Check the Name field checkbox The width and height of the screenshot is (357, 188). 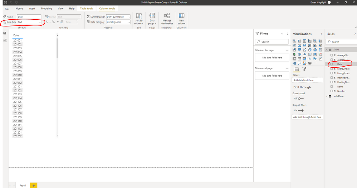pyautogui.click(x=332, y=87)
